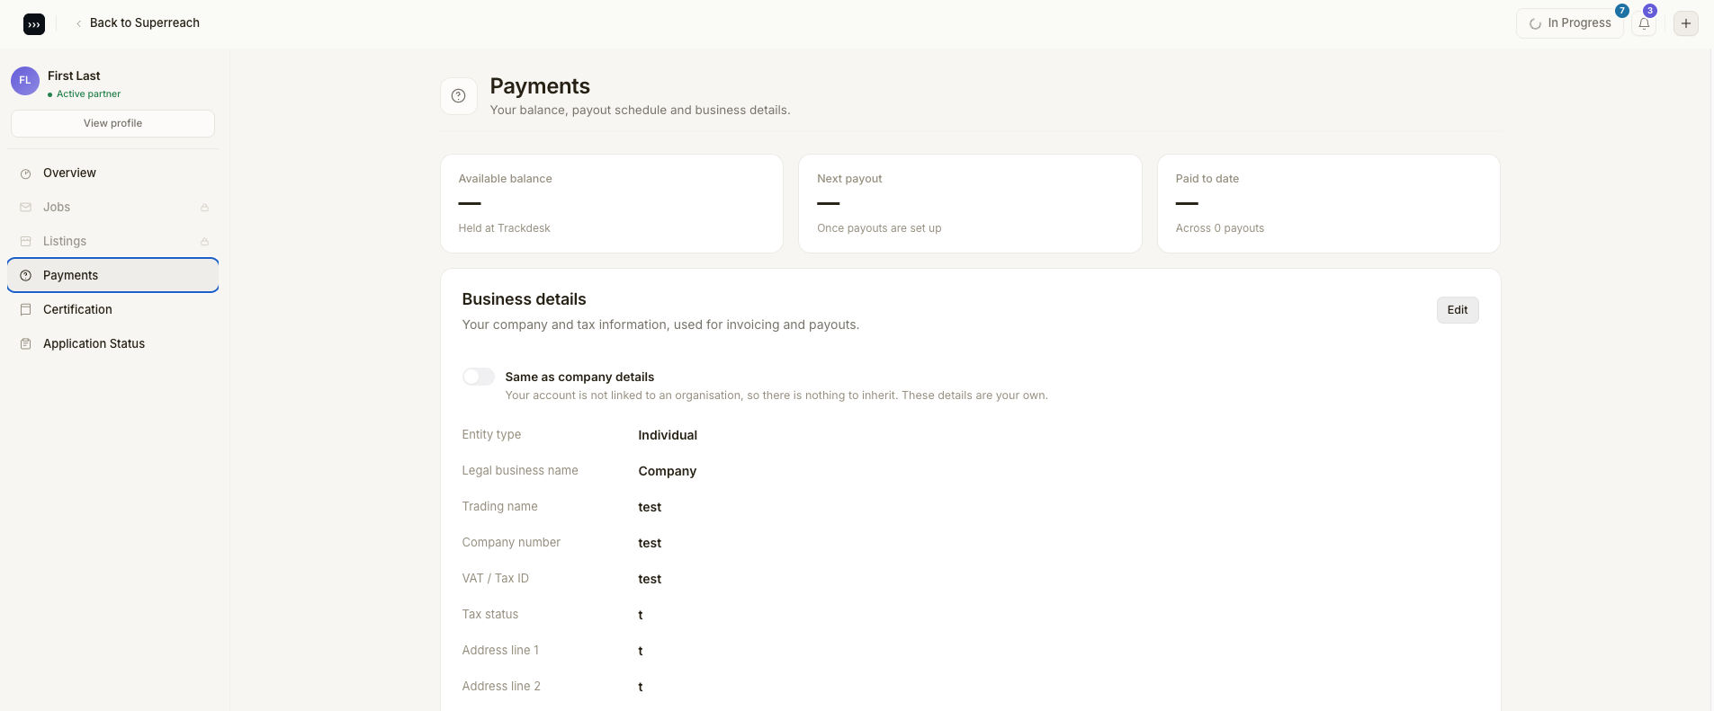Click the Company number value test
Viewport: 1714px width, 711px height.
tap(650, 543)
